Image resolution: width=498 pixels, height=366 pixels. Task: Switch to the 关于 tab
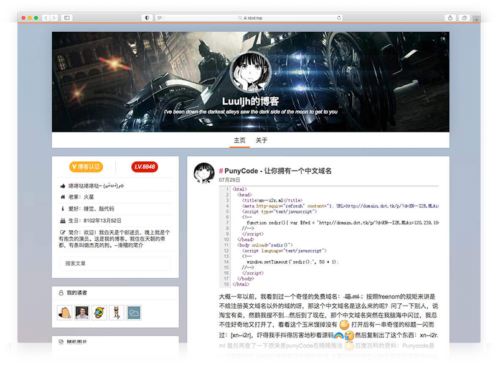(x=261, y=140)
